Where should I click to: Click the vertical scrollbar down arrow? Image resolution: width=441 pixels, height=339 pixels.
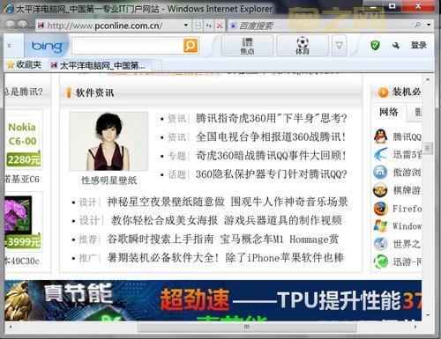coord(428,315)
